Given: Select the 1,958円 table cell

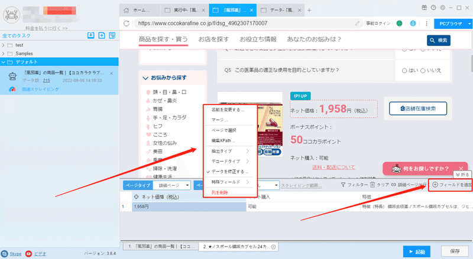Looking at the screenshot, I should [x=189, y=207].
